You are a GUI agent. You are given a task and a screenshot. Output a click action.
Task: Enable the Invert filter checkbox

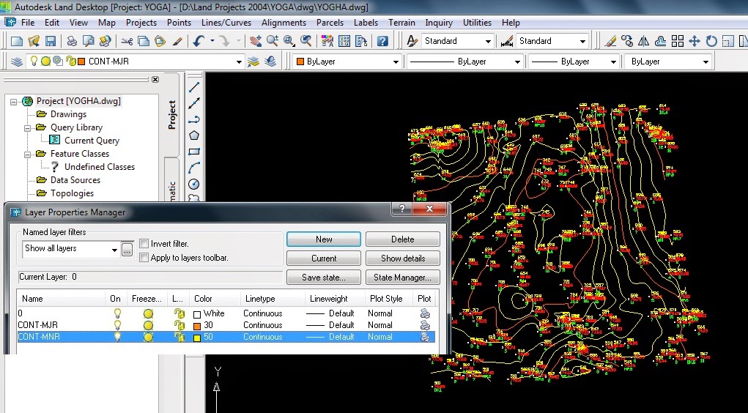click(144, 244)
